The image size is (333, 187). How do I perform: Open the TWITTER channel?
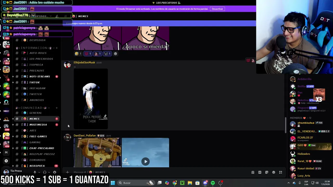(35, 94)
